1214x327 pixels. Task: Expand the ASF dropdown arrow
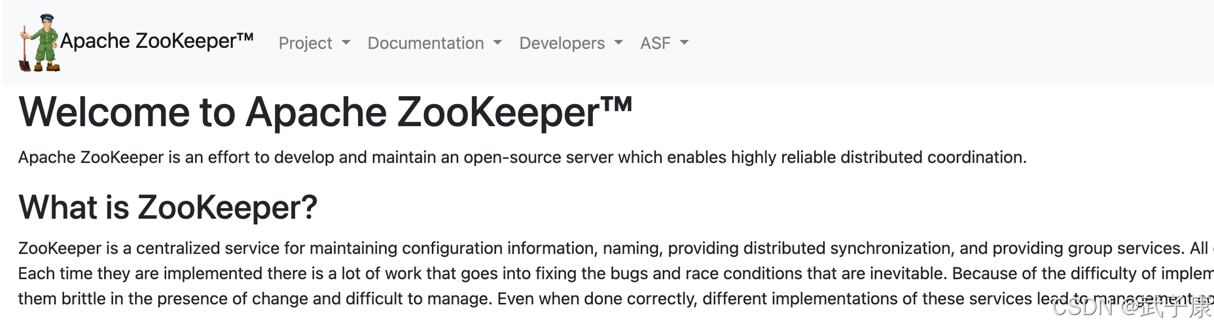coord(685,43)
